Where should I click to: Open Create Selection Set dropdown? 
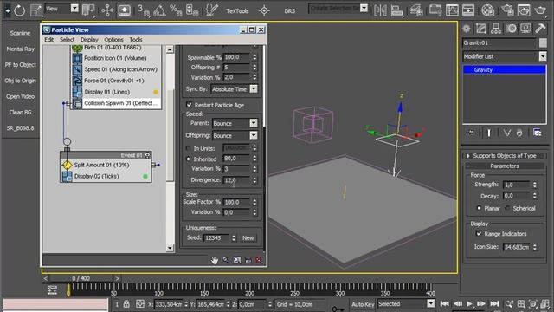pyautogui.click(x=364, y=8)
